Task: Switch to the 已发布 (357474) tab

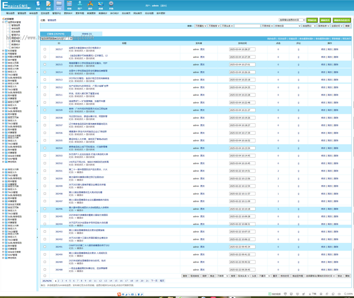Action: pos(55,34)
